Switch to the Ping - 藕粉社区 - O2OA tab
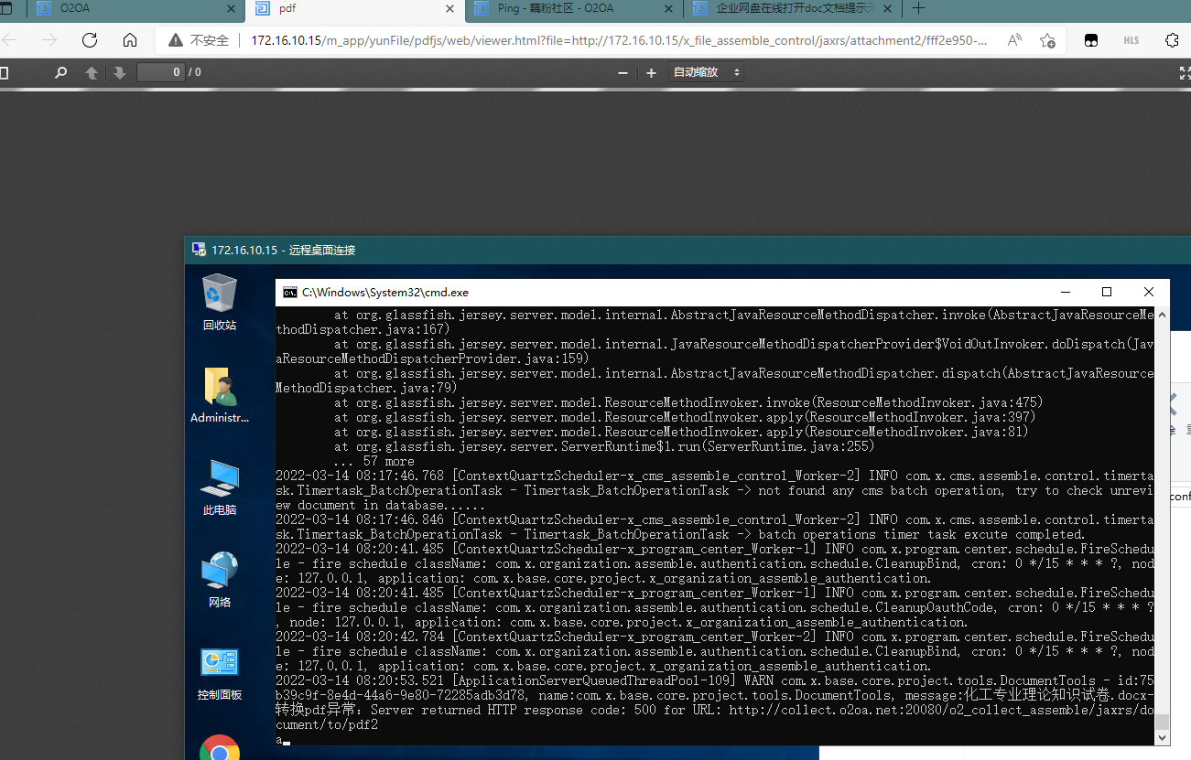Image resolution: width=1191 pixels, height=760 pixels. [574, 9]
